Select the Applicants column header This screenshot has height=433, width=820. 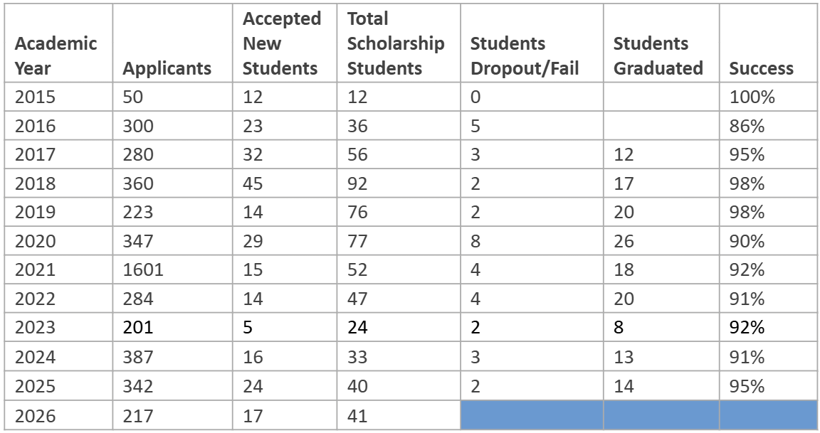tap(167, 68)
